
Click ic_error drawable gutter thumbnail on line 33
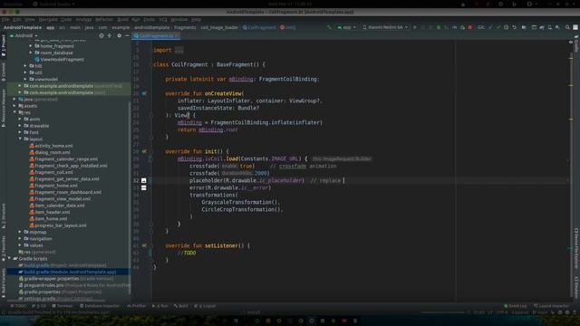(144, 187)
